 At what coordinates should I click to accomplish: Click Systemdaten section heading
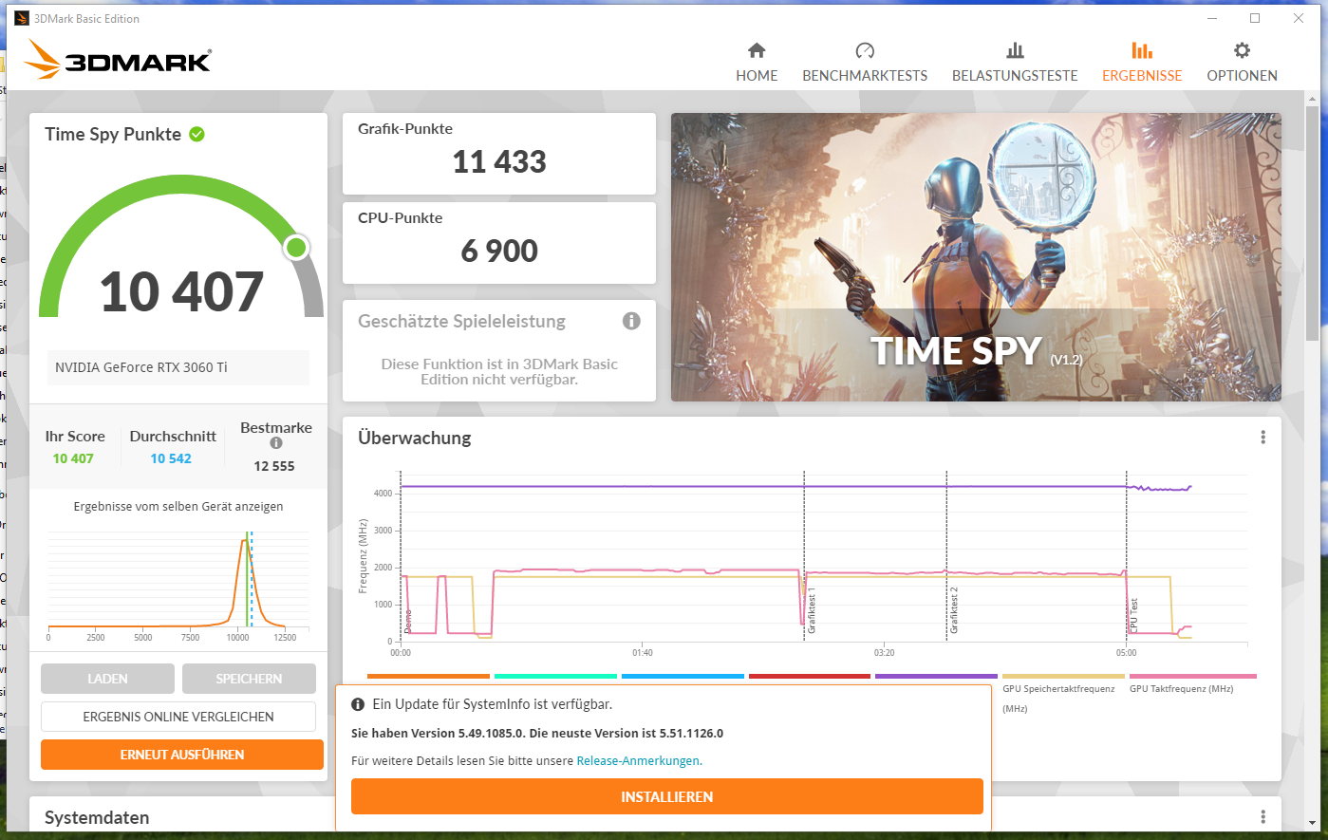click(x=97, y=817)
